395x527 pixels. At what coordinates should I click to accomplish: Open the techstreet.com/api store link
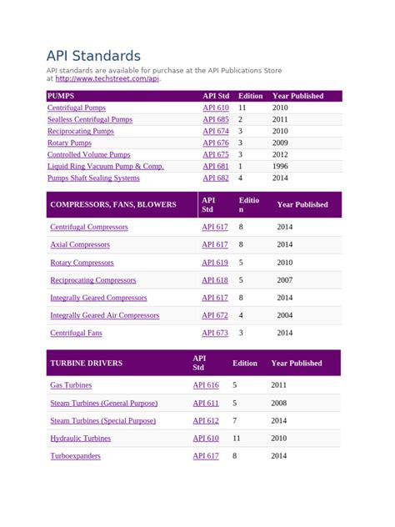[107, 78]
